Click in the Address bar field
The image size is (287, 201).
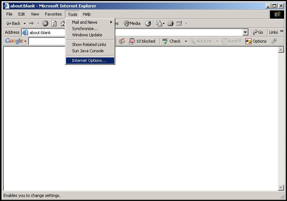[x=135, y=32]
